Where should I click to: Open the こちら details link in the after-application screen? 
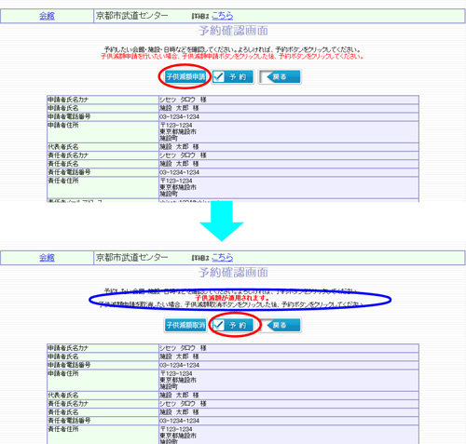pyautogui.click(x=222, y=257)
